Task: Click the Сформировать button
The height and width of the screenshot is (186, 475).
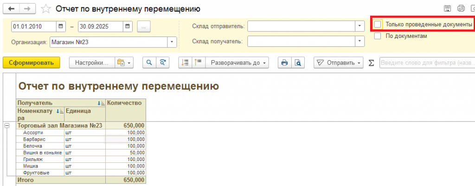Action: coord(31,63)
